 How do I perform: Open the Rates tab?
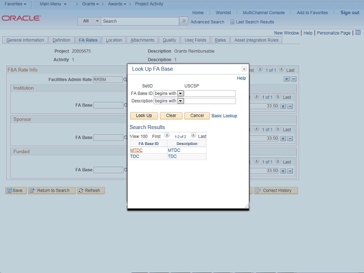point(220,40)
